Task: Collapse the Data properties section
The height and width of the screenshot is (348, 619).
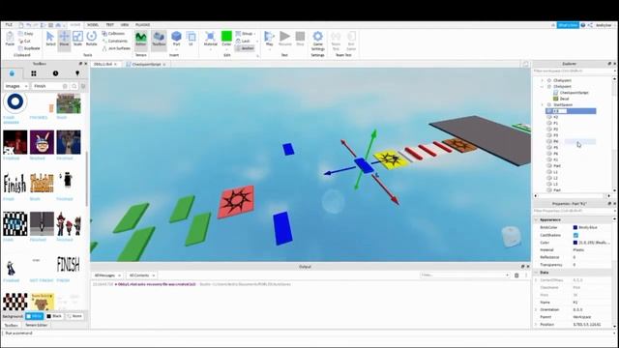Action: (x=536, y=273)
